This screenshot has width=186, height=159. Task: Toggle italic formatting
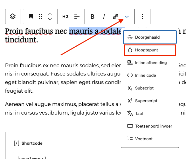(104, 17)
